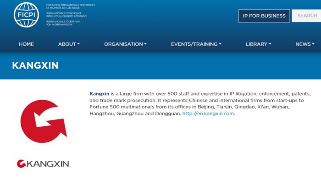Expand the ABOUT dropdown caret
This screenshot has height=177, width=321.
point(78,44)
